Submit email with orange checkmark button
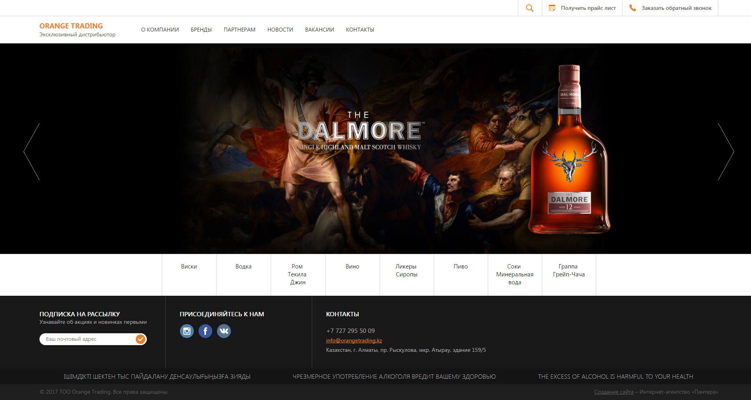Screen dimensions: 751x400 coord(140,339)
